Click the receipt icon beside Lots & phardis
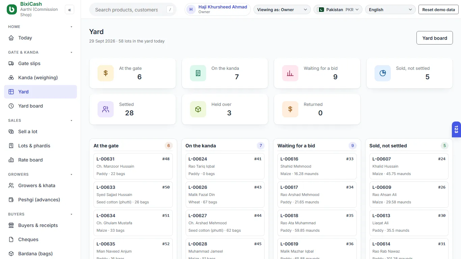 tap(11, 146)
